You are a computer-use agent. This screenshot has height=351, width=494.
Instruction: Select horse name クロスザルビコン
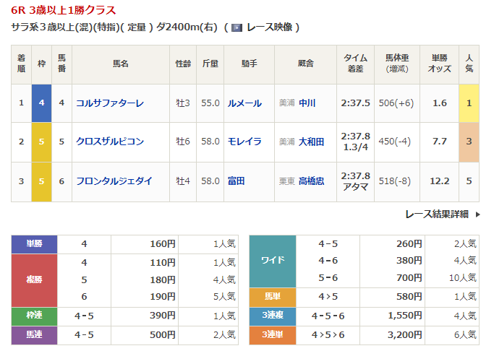coord(110,142)
